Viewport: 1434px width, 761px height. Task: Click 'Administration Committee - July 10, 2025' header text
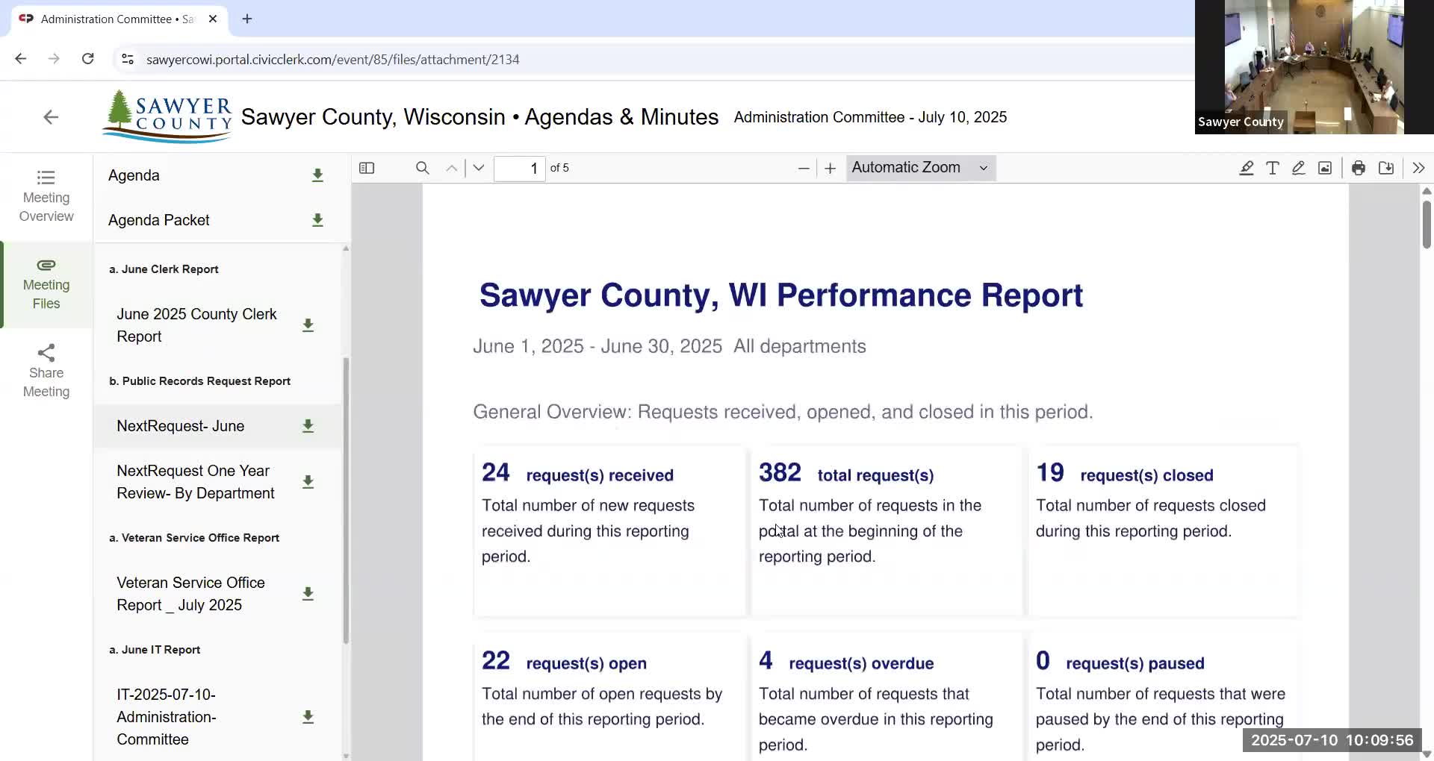point(870,117)
